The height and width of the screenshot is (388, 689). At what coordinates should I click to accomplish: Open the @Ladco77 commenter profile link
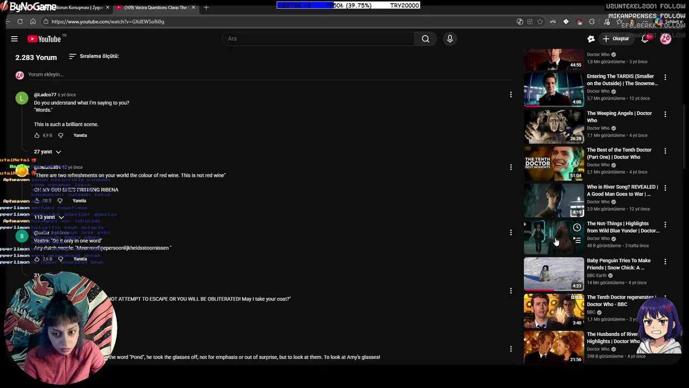[45, 95]
